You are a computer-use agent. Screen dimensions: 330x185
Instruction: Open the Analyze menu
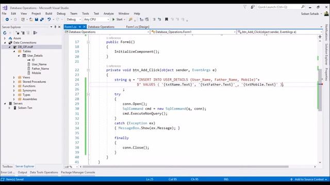pyautogui.click(x=109, y=13)
